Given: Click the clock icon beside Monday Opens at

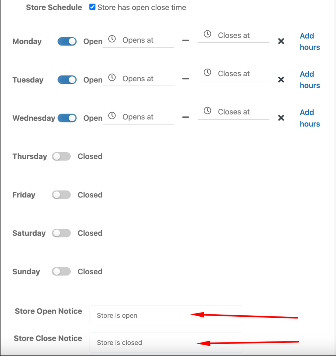Looking at the screenshot, I should [x=112, y=39].
